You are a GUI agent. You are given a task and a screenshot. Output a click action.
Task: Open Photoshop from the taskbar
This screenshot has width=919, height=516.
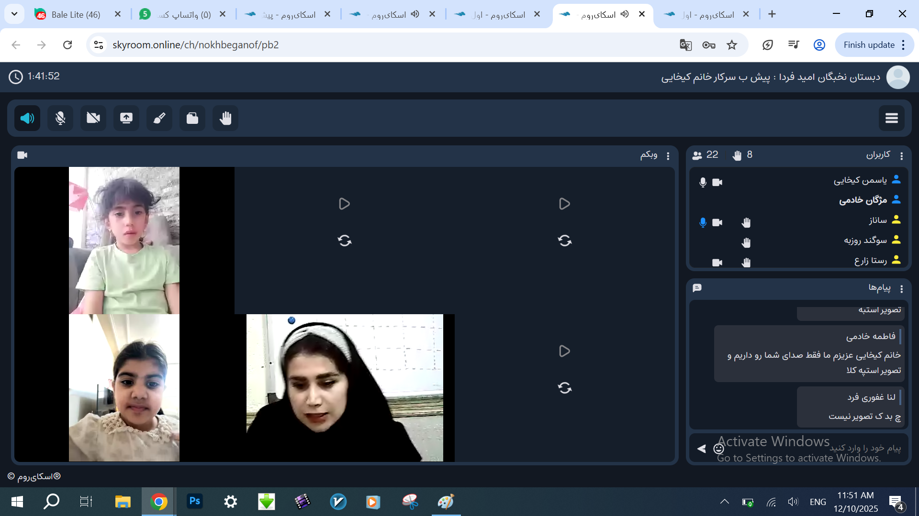coord(194,502)
